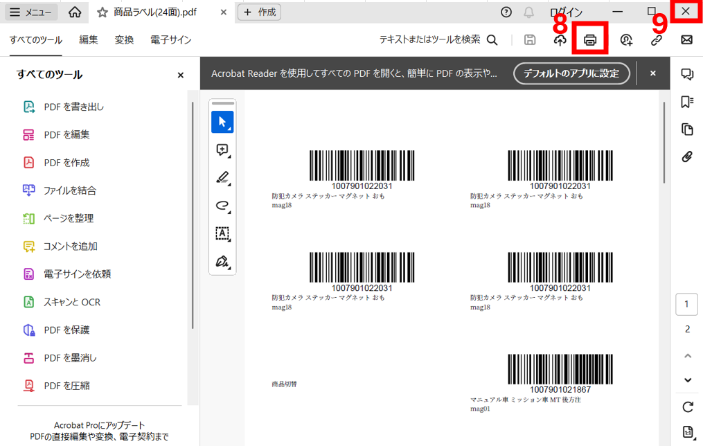Open PDF を墨消し tool
703x446 pixels.
click(x=60, y=357)
